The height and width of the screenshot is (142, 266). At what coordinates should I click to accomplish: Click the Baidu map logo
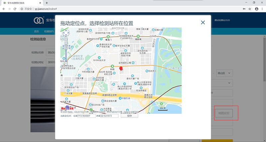(67, 108)
